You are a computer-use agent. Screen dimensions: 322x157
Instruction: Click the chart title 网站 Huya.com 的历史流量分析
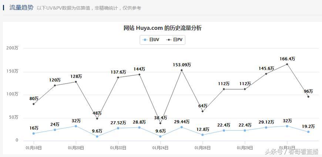162,28
